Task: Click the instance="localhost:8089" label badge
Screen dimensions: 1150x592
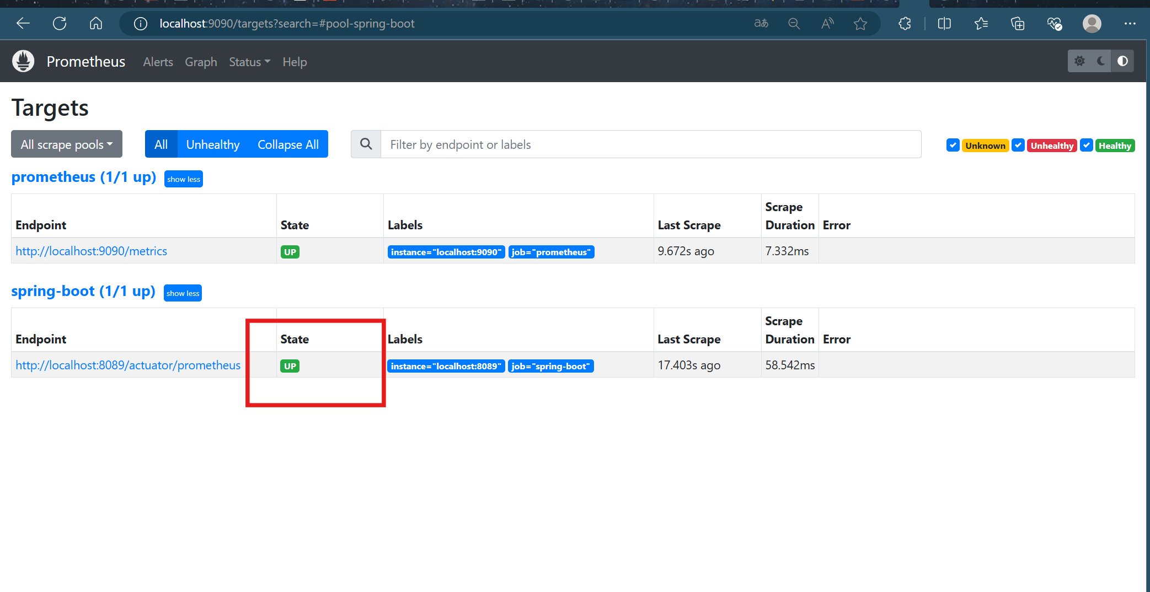Action: click(446, 366)
